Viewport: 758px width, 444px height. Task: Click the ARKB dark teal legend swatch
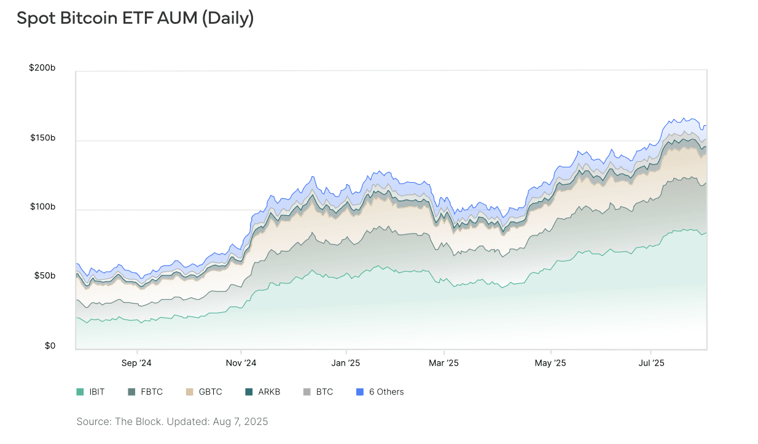(249, 392)
